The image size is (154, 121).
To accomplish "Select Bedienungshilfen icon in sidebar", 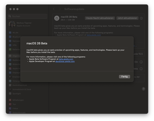I will point(10,60).
